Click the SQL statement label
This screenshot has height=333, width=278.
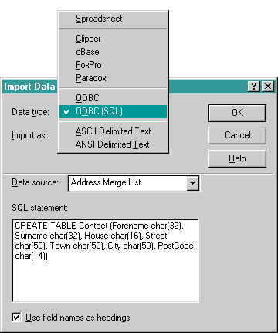39,208
